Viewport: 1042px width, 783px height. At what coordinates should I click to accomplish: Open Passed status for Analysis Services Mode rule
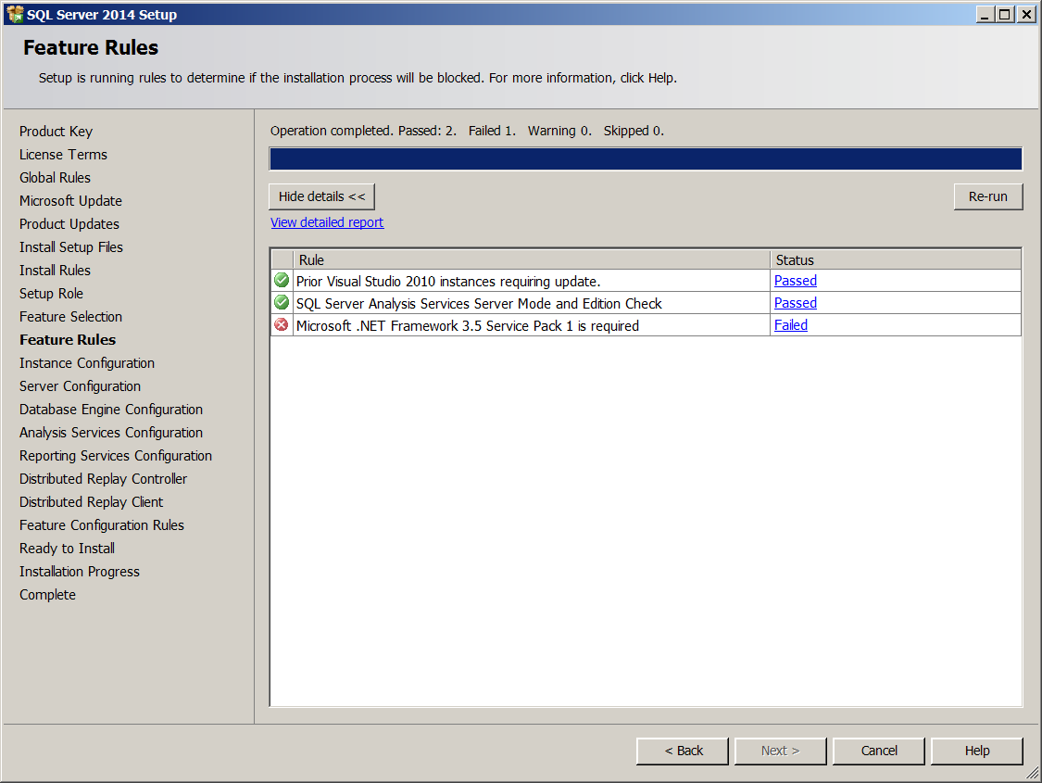[796, 303]
